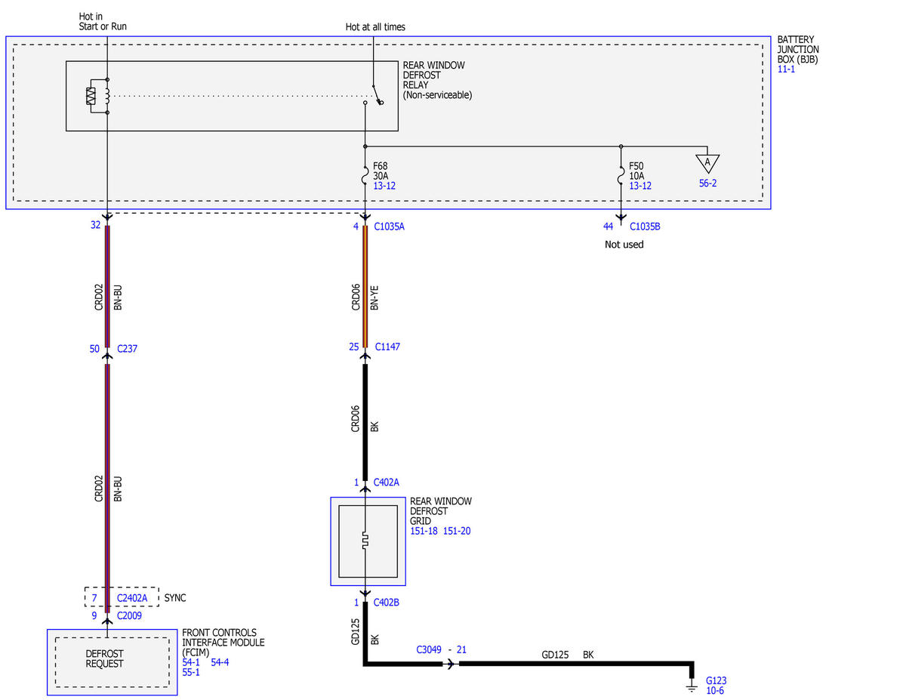Open the C237 connector link

[x=128, y=349]
